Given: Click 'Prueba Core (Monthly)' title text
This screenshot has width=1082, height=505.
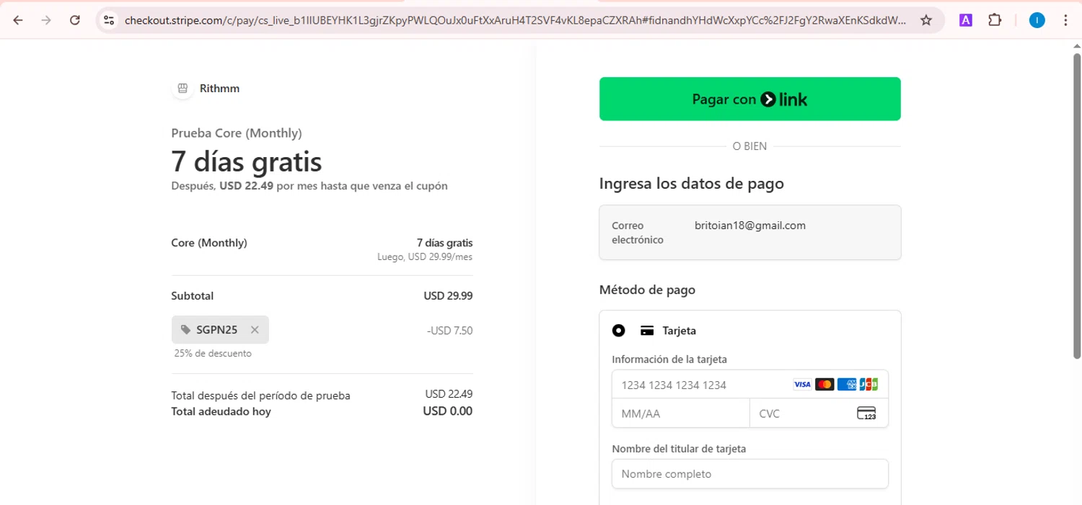Looking at the screenshot, I should [x=237, y=133].
